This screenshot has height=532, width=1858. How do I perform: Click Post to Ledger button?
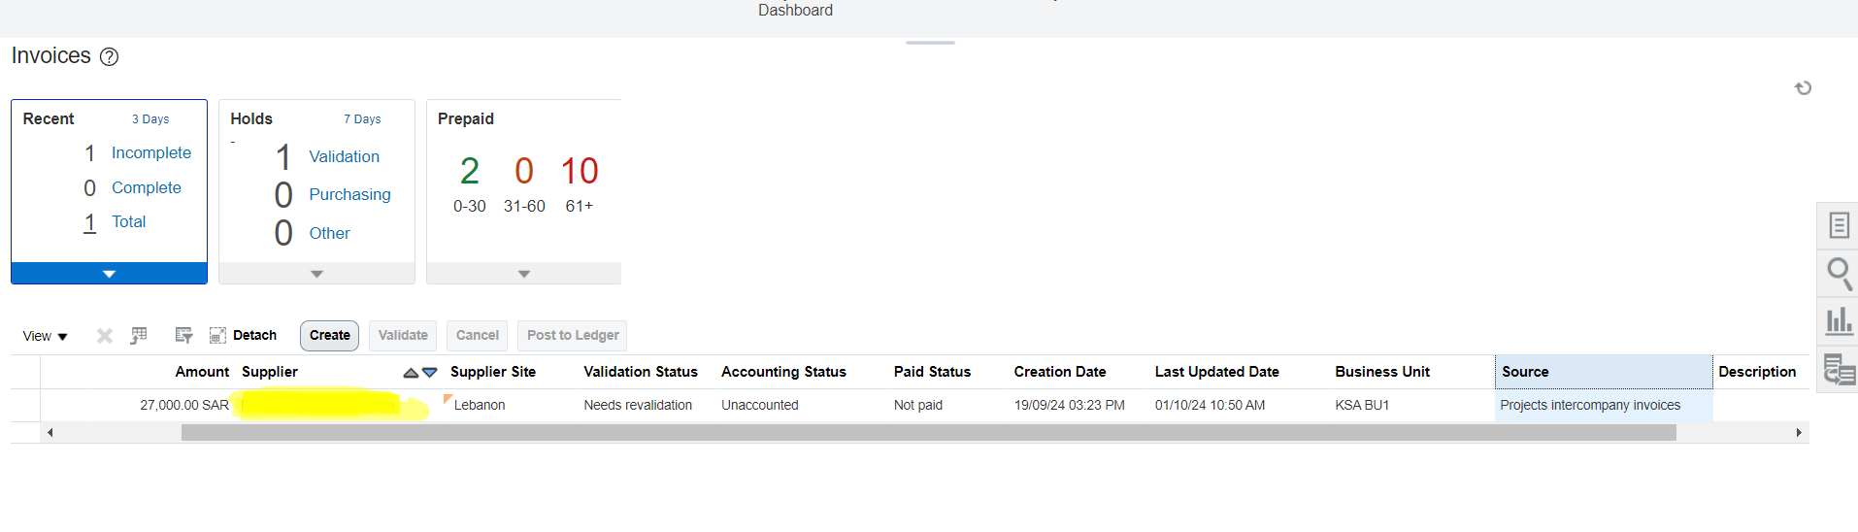point(573,336)
